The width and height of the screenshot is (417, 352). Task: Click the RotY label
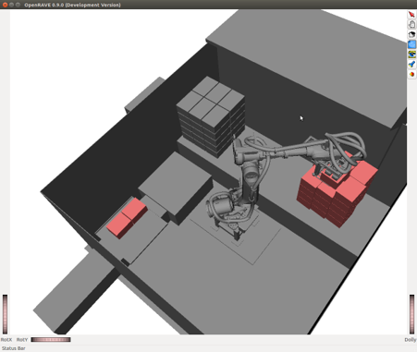22,340
